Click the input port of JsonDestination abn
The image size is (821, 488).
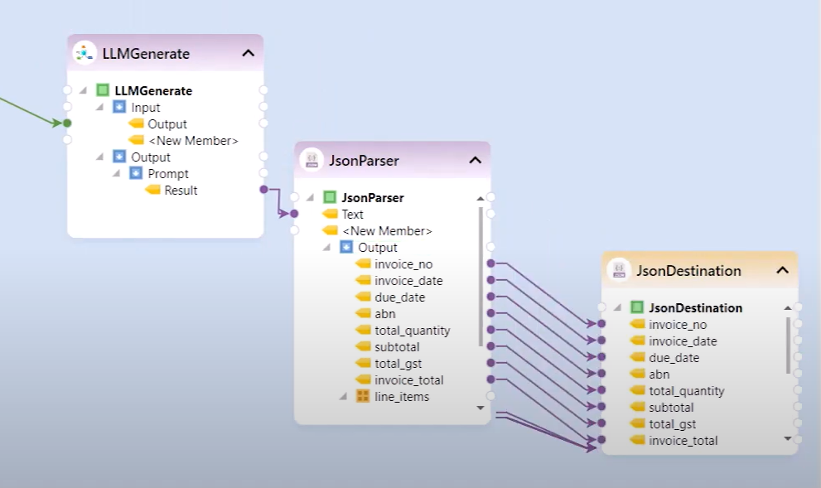pos(601,374)
